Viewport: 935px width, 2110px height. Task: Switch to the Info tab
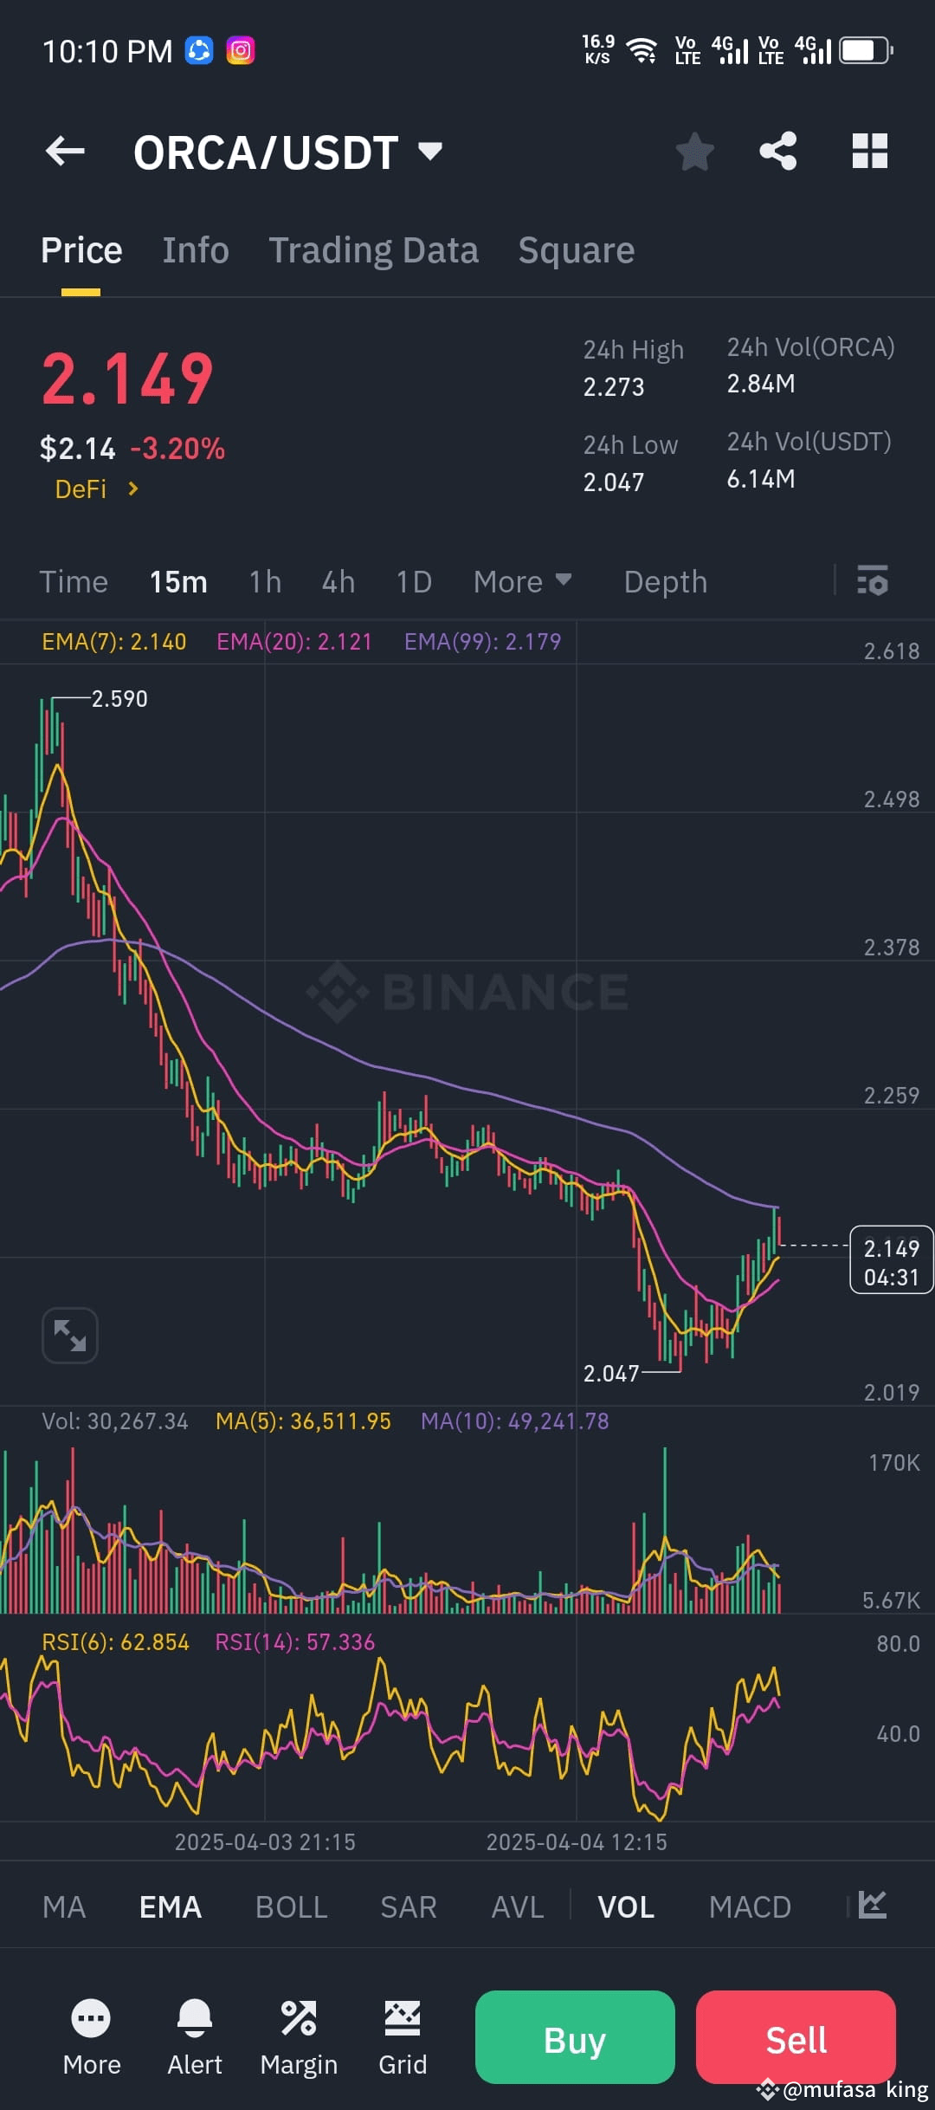(x=196, y=250)
